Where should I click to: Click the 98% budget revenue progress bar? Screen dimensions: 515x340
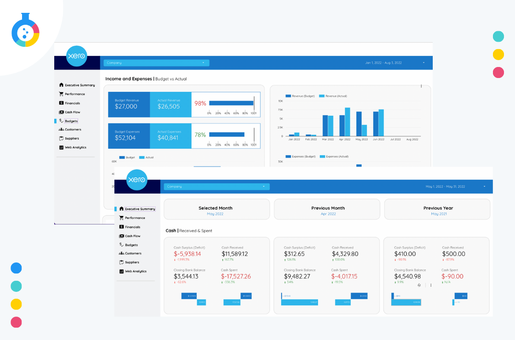pos(232,103)
